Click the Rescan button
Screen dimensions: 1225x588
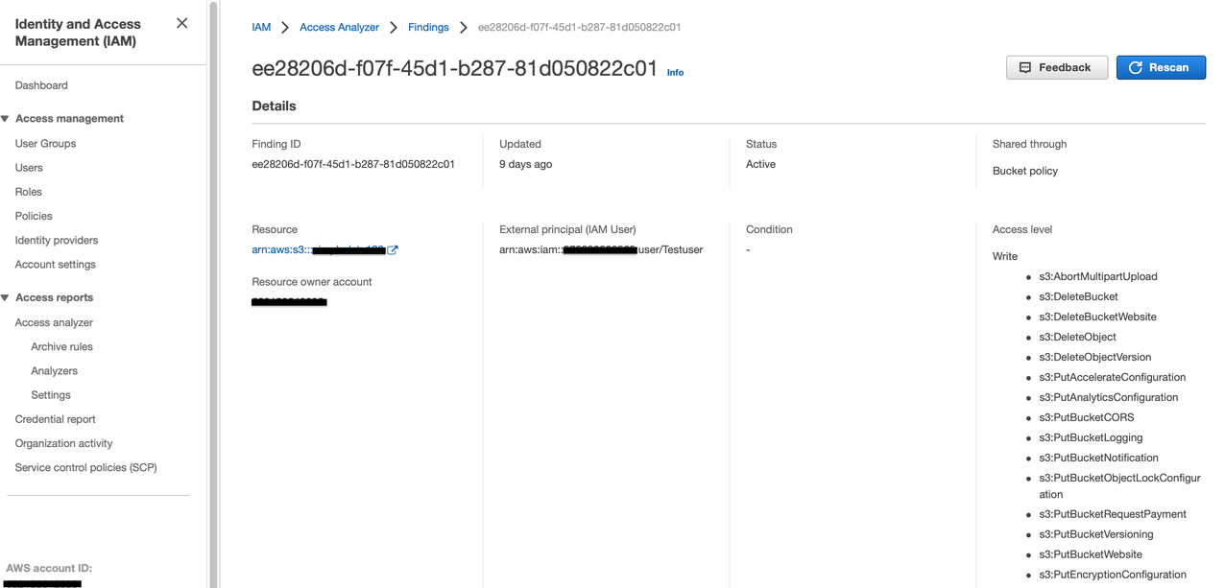[1161, 67]
